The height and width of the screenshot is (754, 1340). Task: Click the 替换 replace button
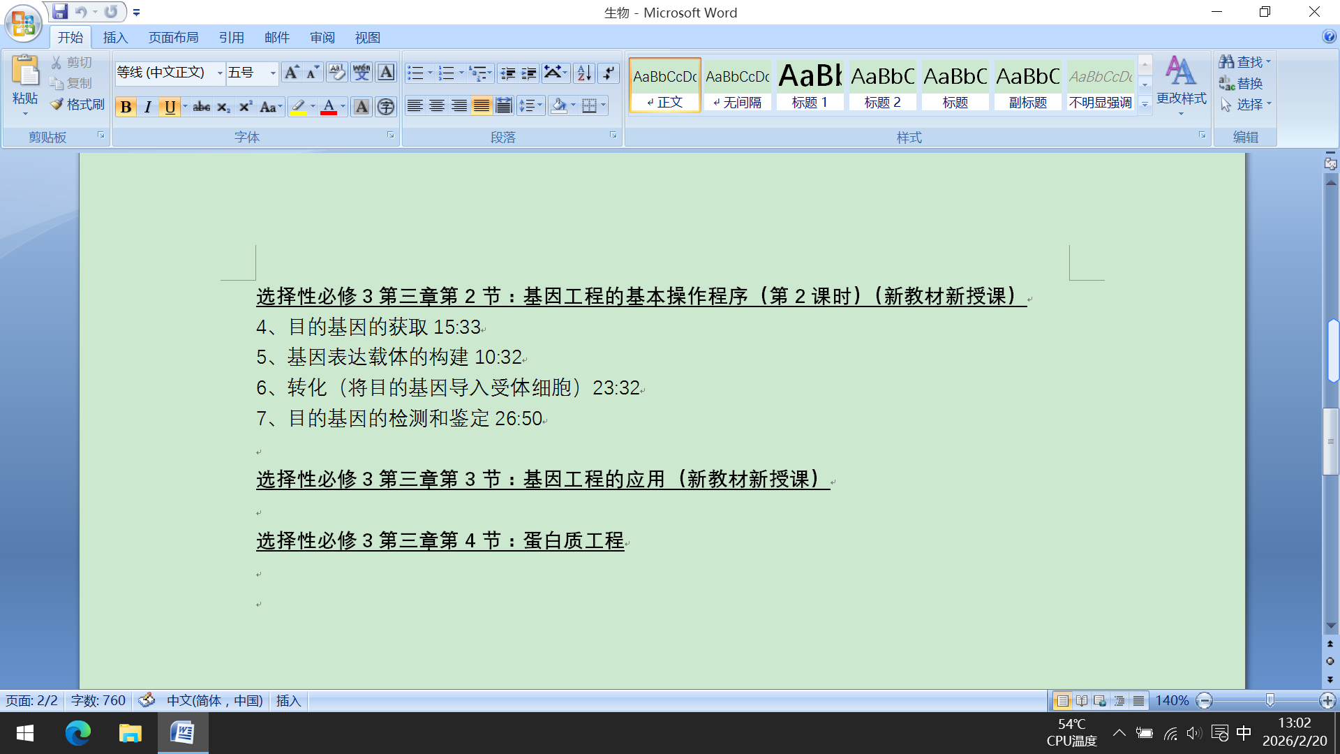point(1242,84)
